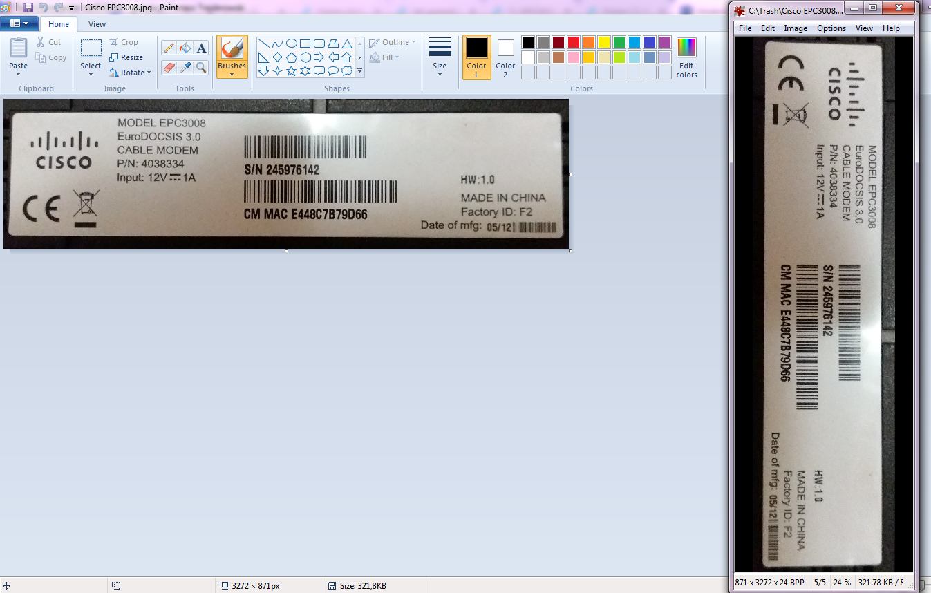Viewport: 931px width, 593px height.
Task: Switch to the View ribbon tab
Action: 97,24
